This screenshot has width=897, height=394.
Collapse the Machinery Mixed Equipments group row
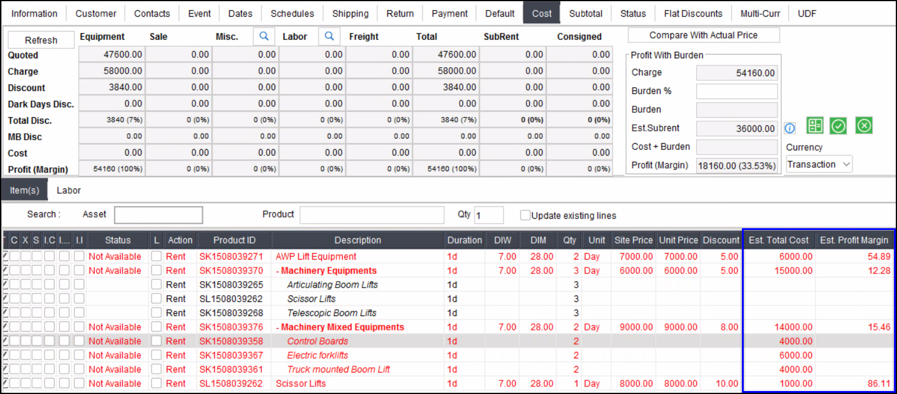click(x=277, y=327)
